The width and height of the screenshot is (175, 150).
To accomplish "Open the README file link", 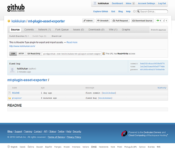I will [x=16, y=93].
